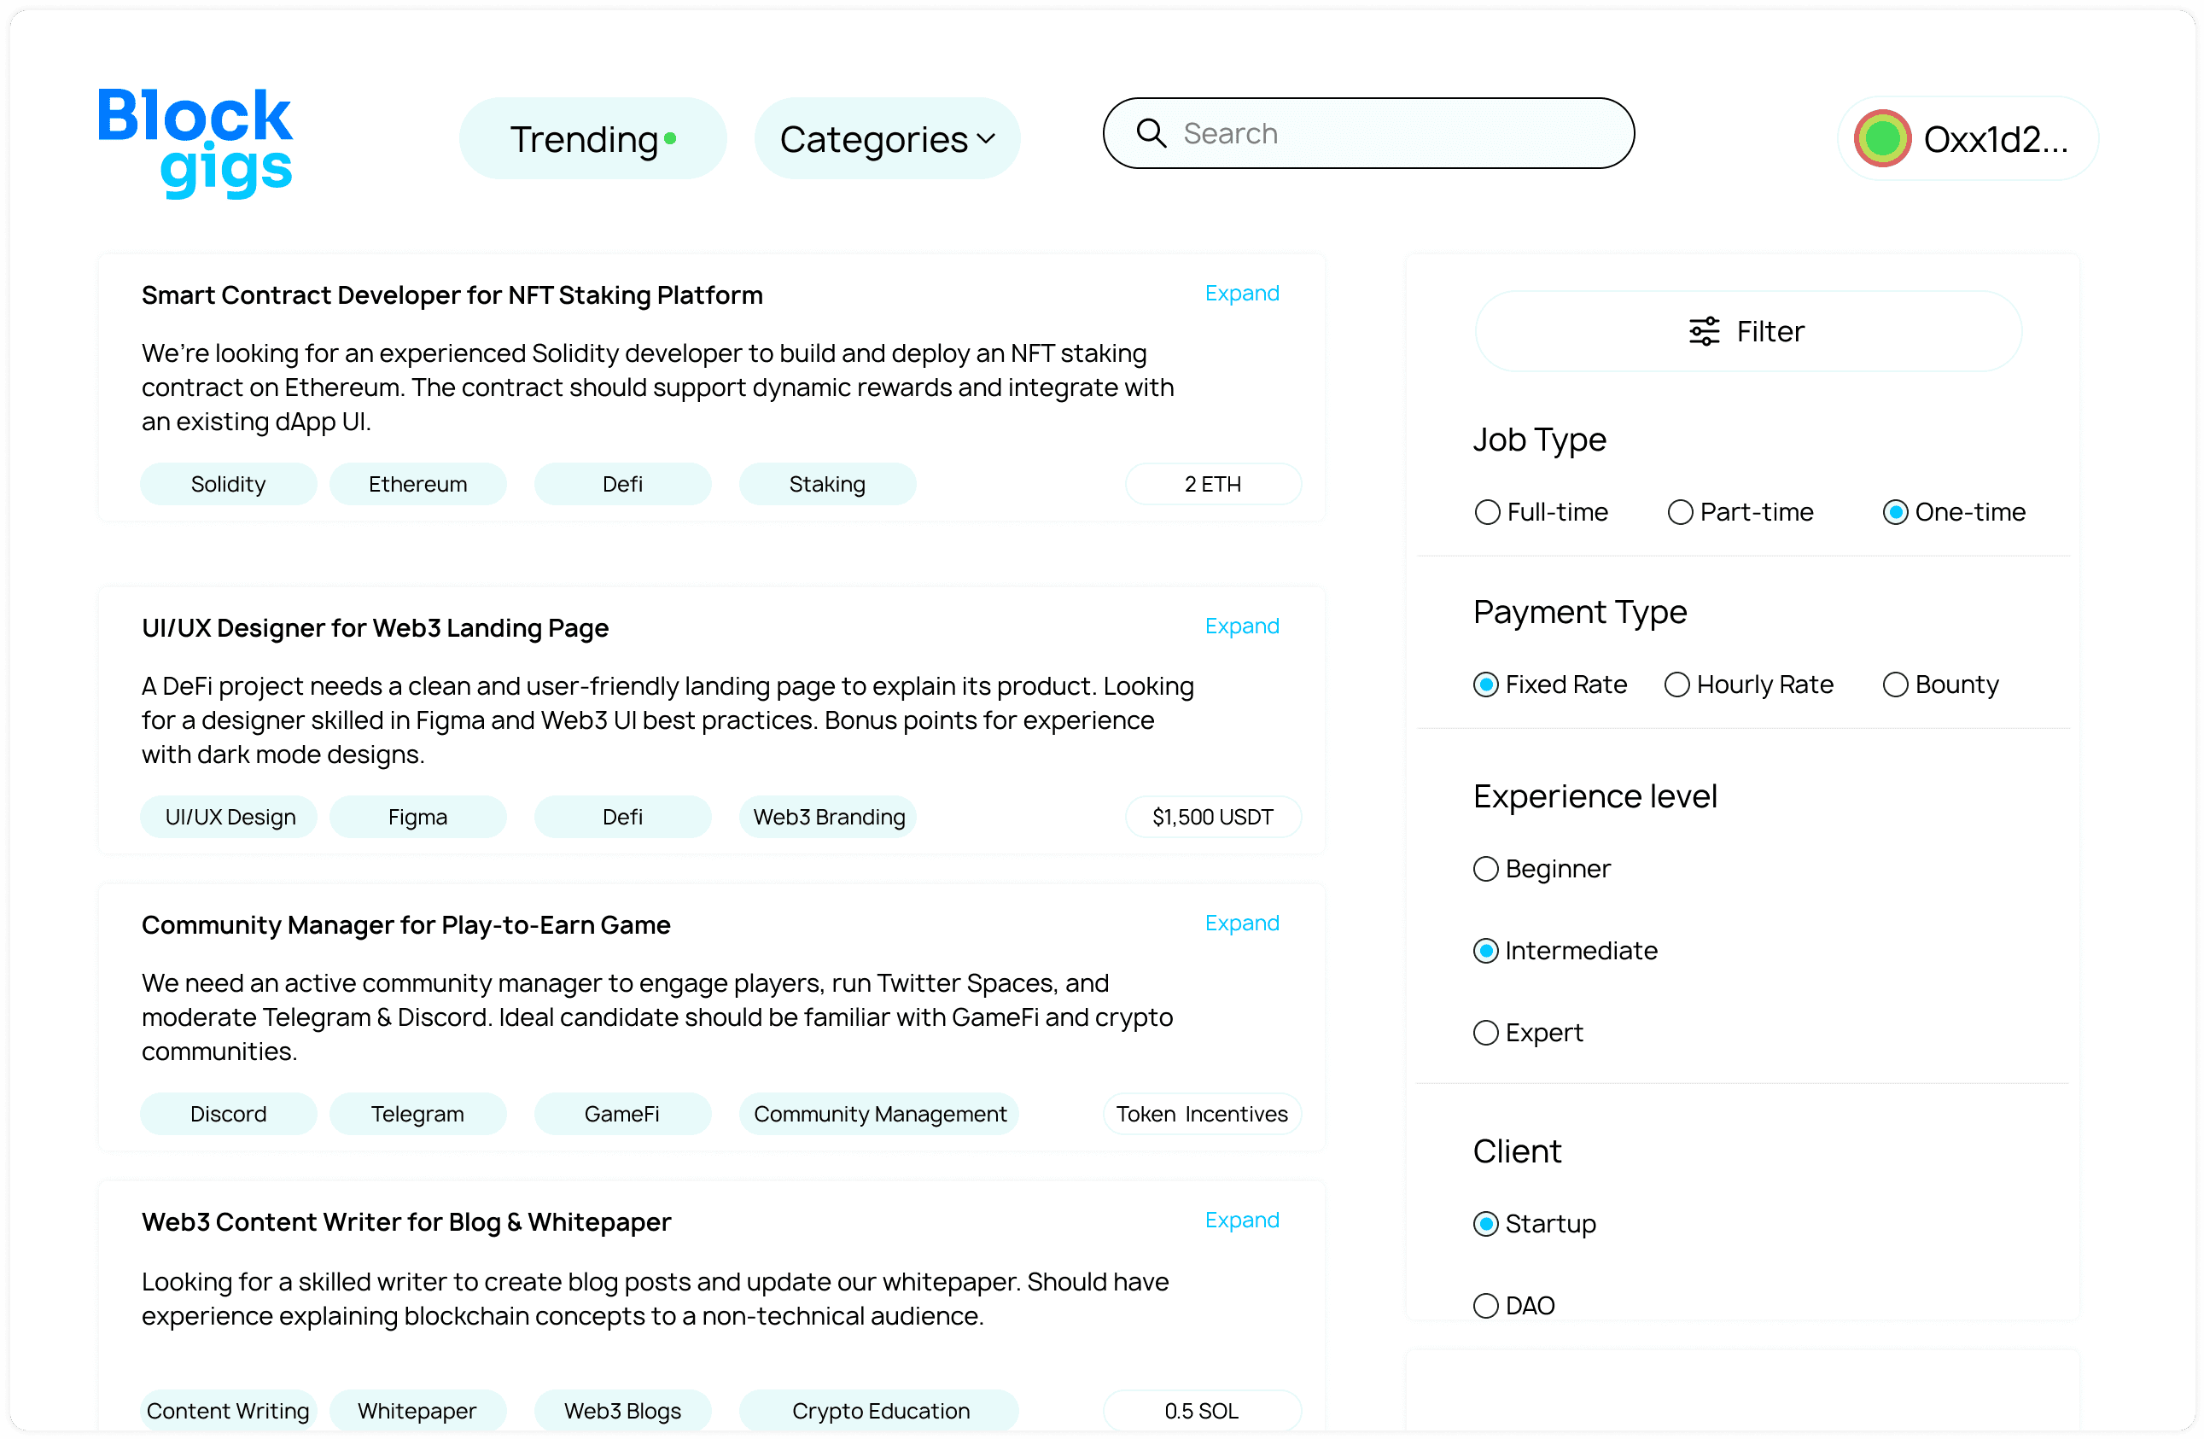Viewport: 2204px width, 1439px height.
Task: Click the green wallet avatar icon
Action: click(1883, 139)
